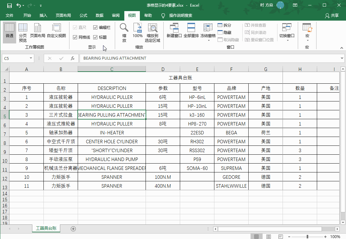The width and height of the screenshot is (346, 239).
Task: Open Freeze Panes (冻结窗格) menu
Action: 208,32
